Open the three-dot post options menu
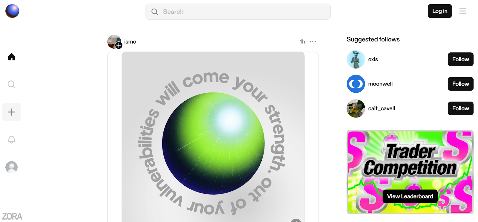478x222 pixels. (313, 42)
